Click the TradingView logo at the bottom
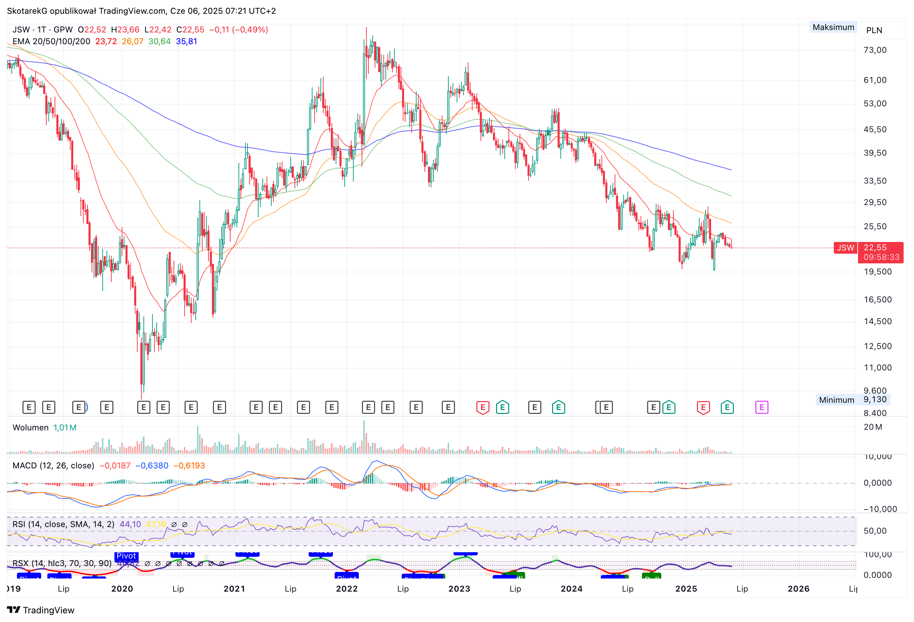914x622 pixels. click(x=40, y=610)
